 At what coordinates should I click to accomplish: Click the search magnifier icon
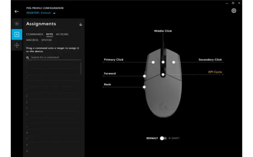[28, 57]
